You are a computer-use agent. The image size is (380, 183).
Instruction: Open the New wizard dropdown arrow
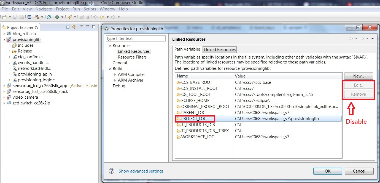(x=10, y=17)
